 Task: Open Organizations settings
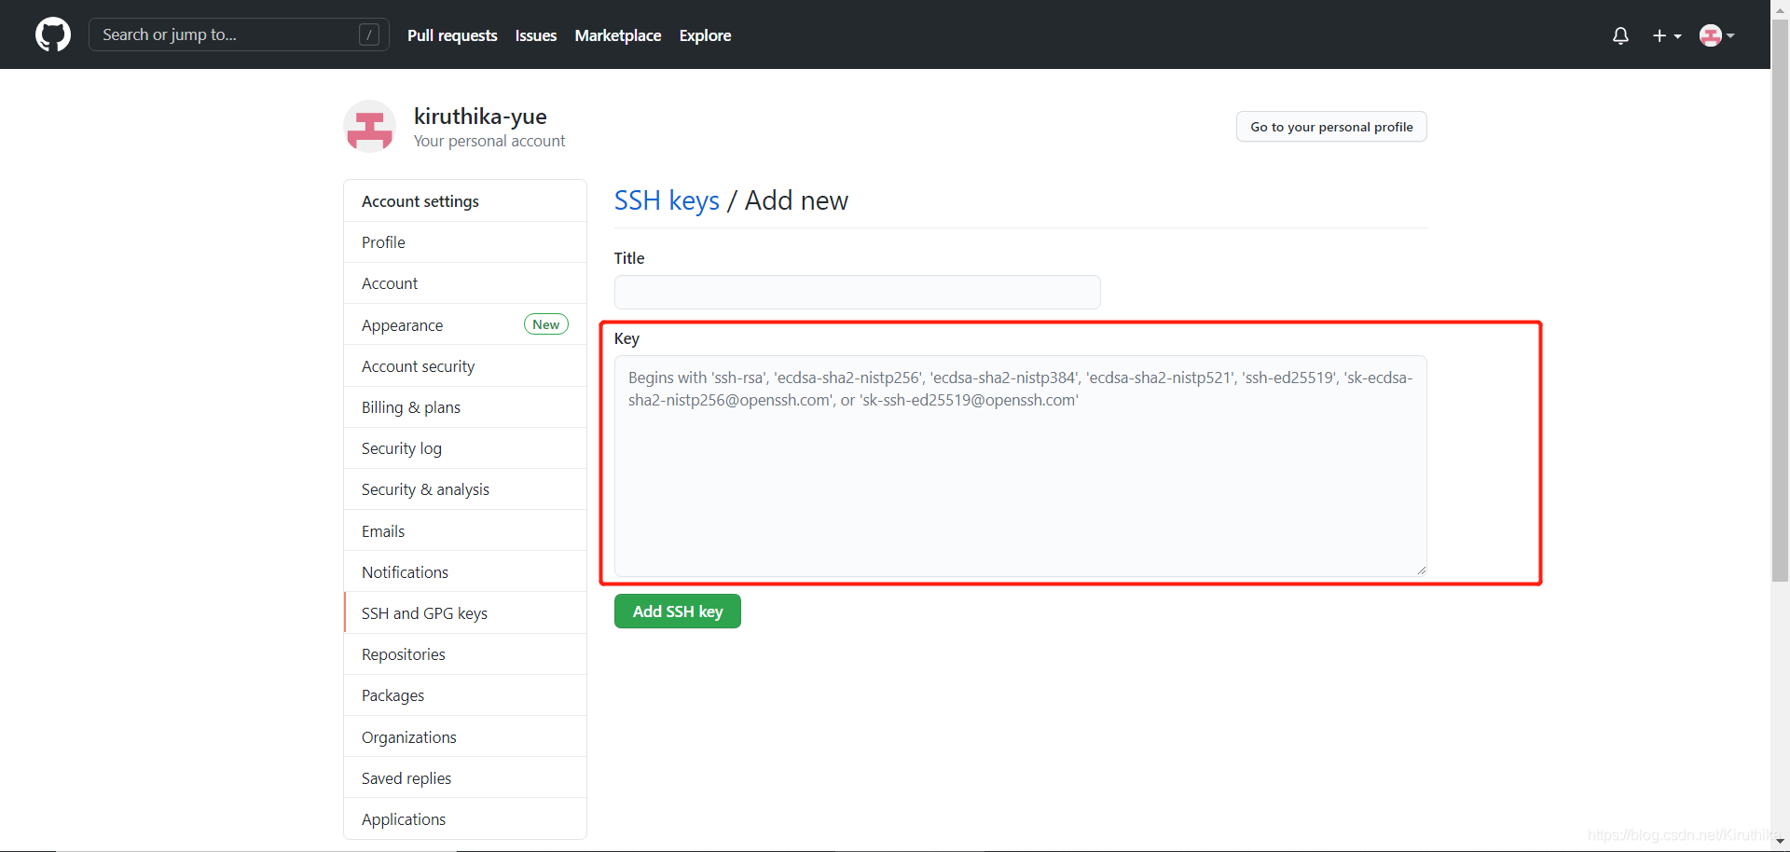point(465,737)
